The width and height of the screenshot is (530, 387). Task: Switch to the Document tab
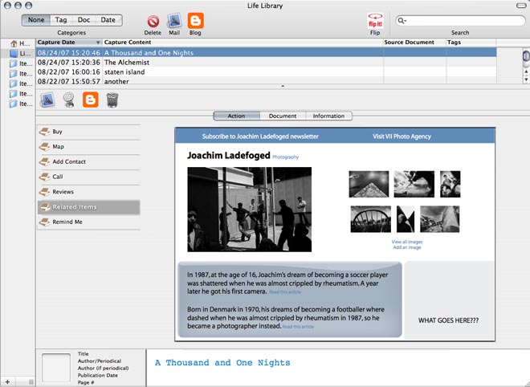(283, 116)
